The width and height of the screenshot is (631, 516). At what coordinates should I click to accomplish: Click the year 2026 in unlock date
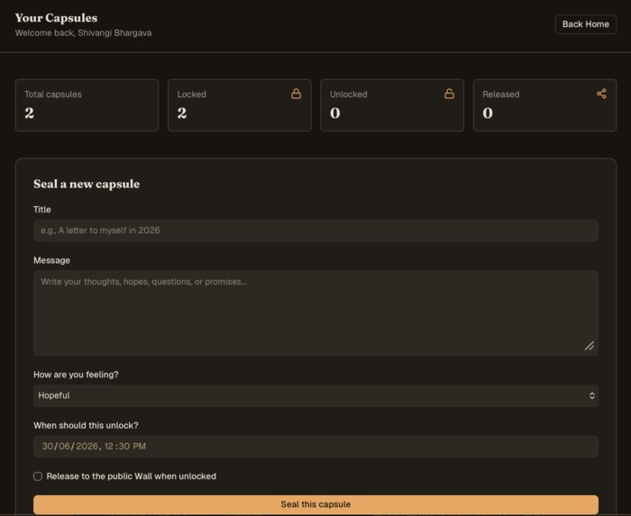(x=87, y=447)
